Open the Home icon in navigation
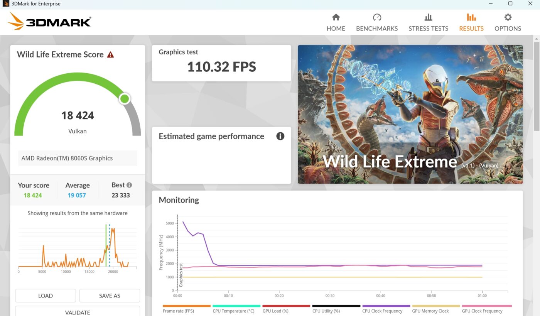The width and height of the screenshot is (540, 316). coord(336,17)
